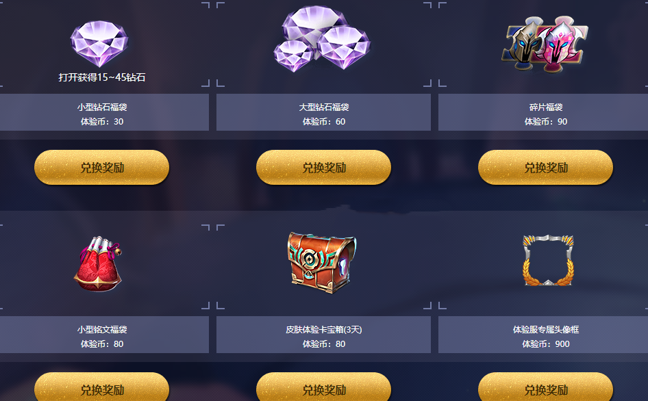
Task: Redeem the 小型钻石福袋 reward
Action: pyautogui.click(x=101, y=167)
